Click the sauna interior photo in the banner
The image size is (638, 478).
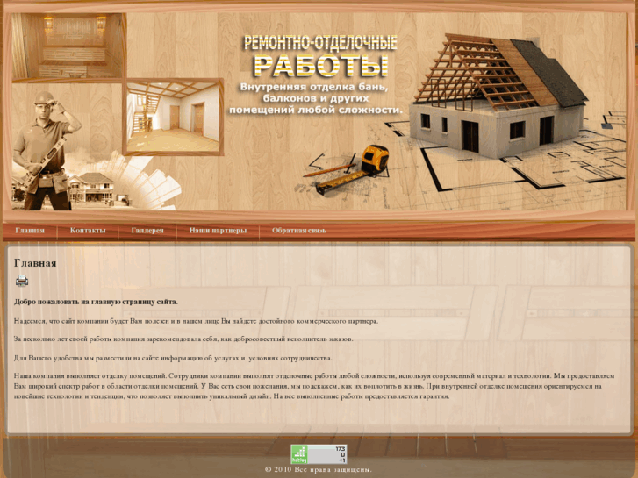click(68, 46)
